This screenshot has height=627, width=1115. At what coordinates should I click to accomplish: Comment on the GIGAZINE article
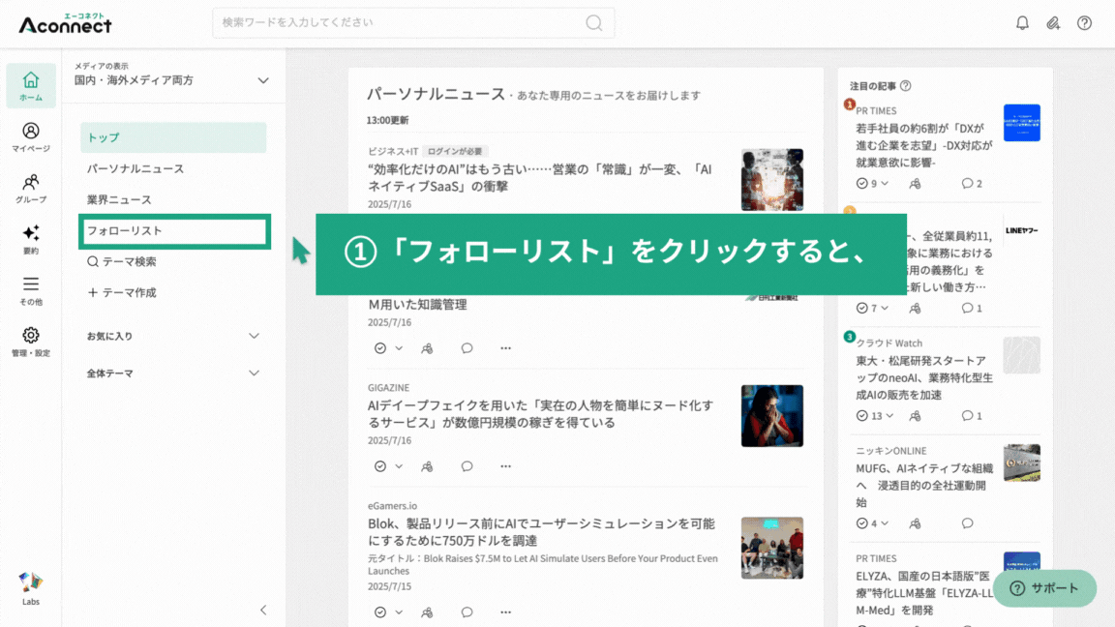(467, 466)
